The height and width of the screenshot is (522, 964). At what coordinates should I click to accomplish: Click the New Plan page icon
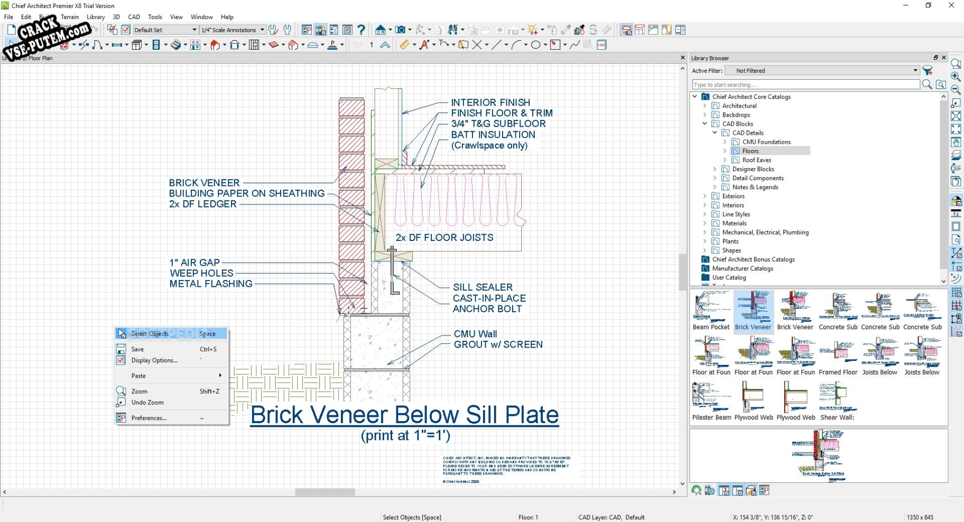(11, 30)
